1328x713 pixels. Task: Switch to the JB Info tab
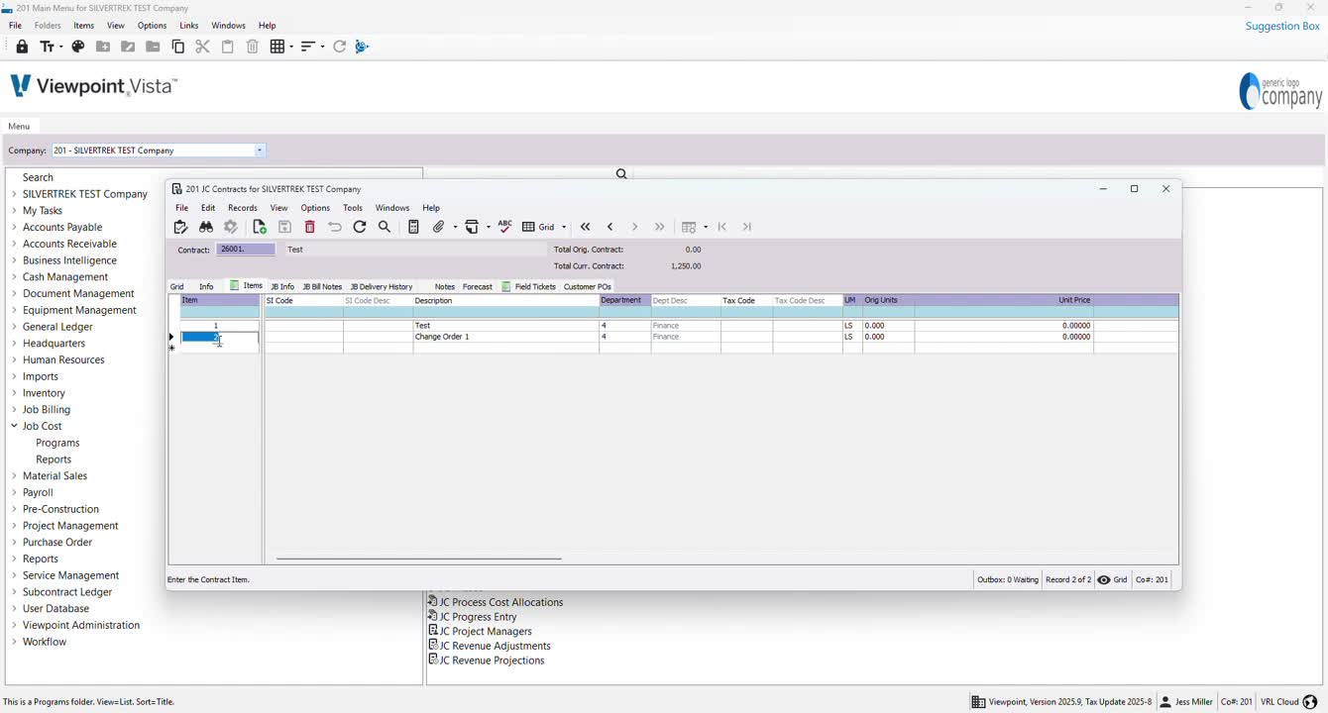click(x=282, y=287)
